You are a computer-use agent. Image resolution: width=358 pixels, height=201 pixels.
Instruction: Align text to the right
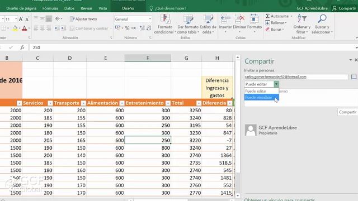coord(49,28)
